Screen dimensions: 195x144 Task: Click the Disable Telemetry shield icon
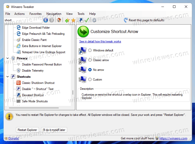(18, 70)
